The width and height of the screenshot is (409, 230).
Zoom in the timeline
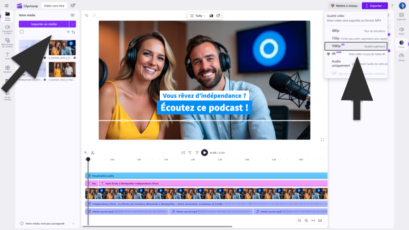306,221
